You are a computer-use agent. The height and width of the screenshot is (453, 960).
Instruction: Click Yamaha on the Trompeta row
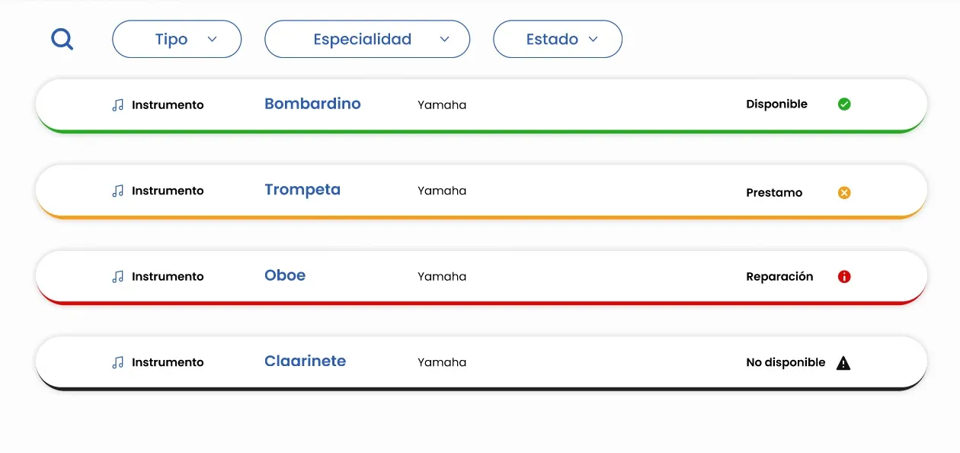(x=441, y=191)
